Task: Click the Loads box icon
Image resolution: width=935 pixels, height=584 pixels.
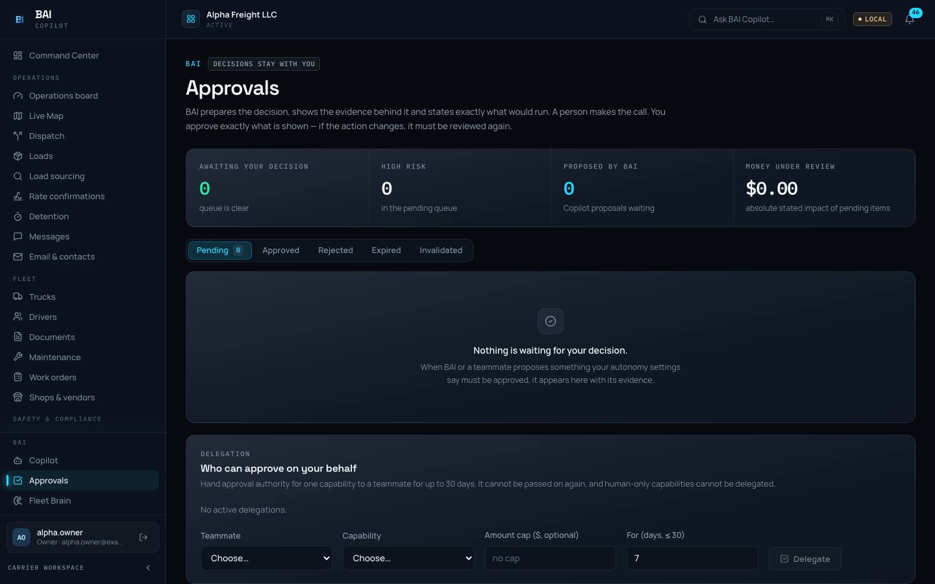Action: pyautogui.click(x=18, y=156)
